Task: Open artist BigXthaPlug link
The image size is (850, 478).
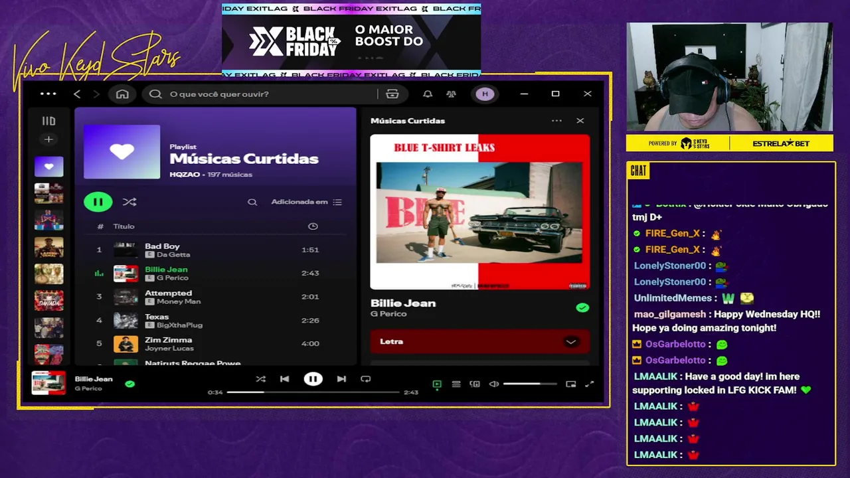Action: pos(179,325)
